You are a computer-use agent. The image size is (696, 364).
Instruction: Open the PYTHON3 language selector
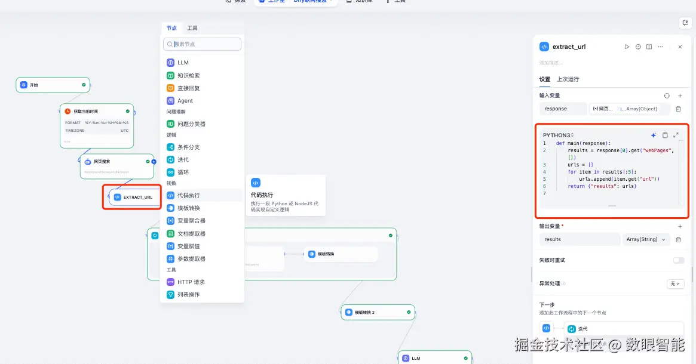click(559, 135)
